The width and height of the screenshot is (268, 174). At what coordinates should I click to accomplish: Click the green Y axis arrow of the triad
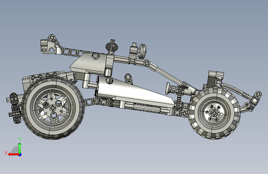[x=20, y=148]
